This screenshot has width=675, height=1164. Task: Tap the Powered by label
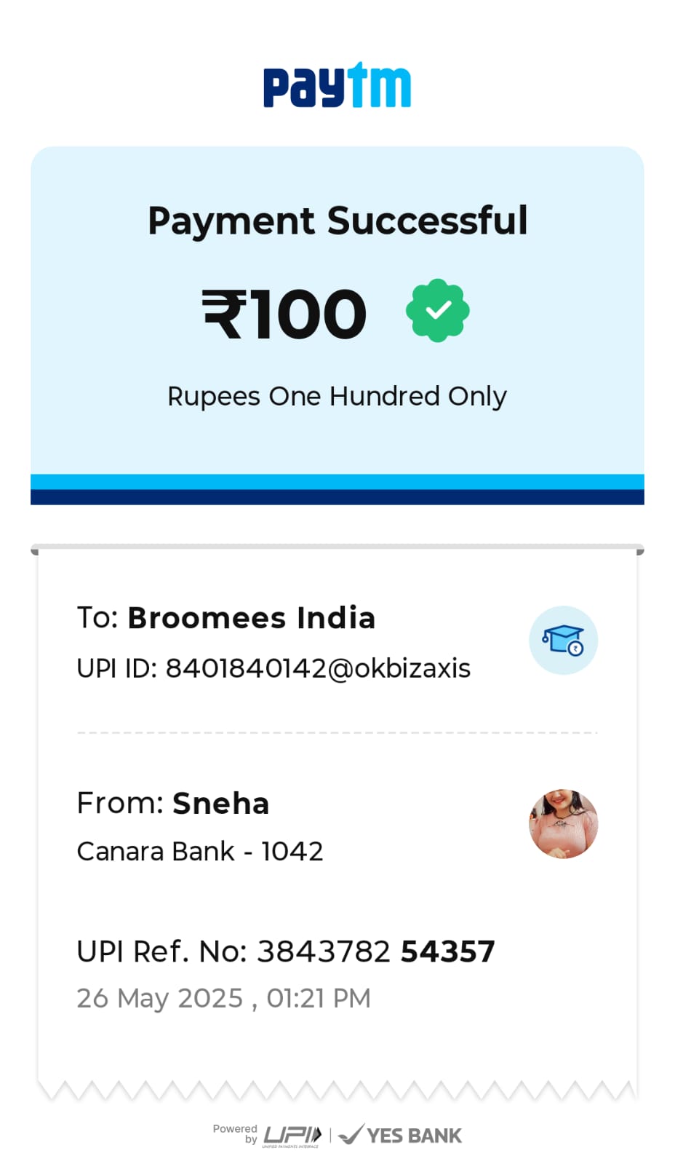tap(235, 1133)
